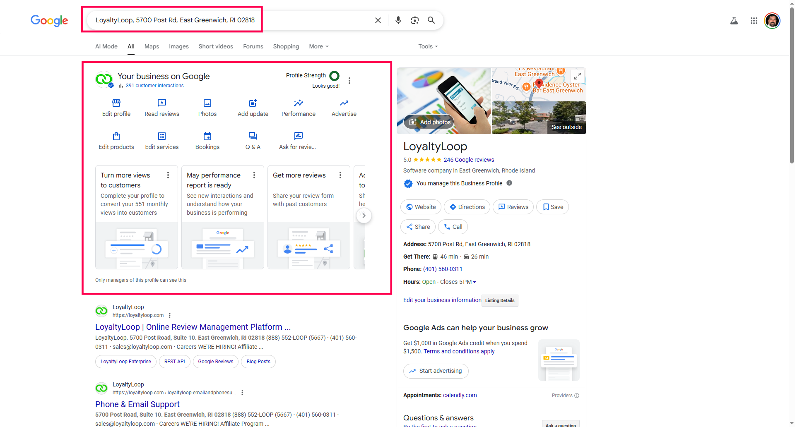The height and width of the screenshot is (427, 795).
Task: Open the 246 Google reviews link
Action: pyautogui.click(x=469, y=160)
